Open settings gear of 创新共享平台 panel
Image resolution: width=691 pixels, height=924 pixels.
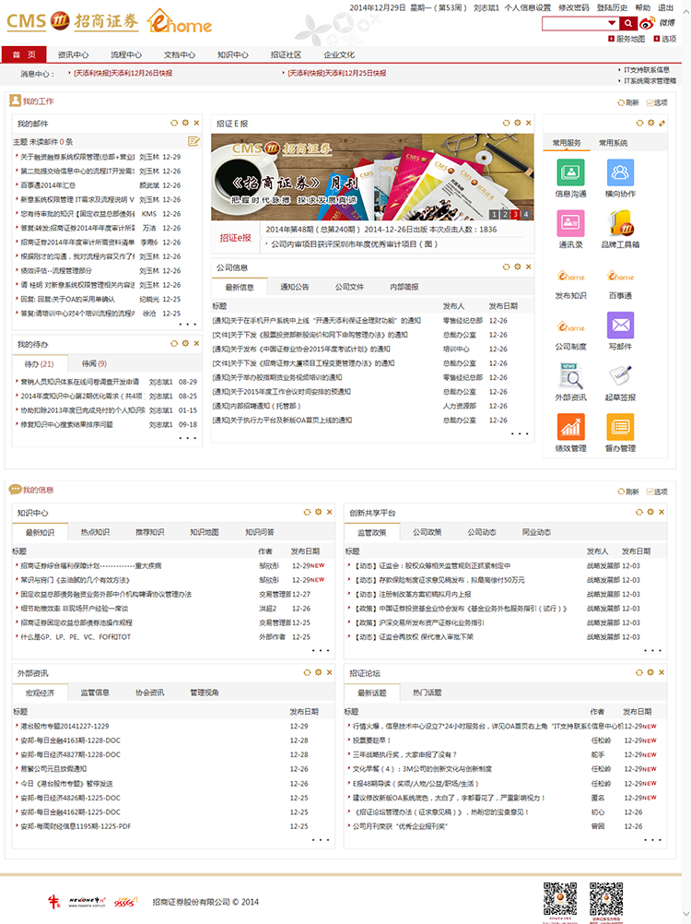point(650,512)
